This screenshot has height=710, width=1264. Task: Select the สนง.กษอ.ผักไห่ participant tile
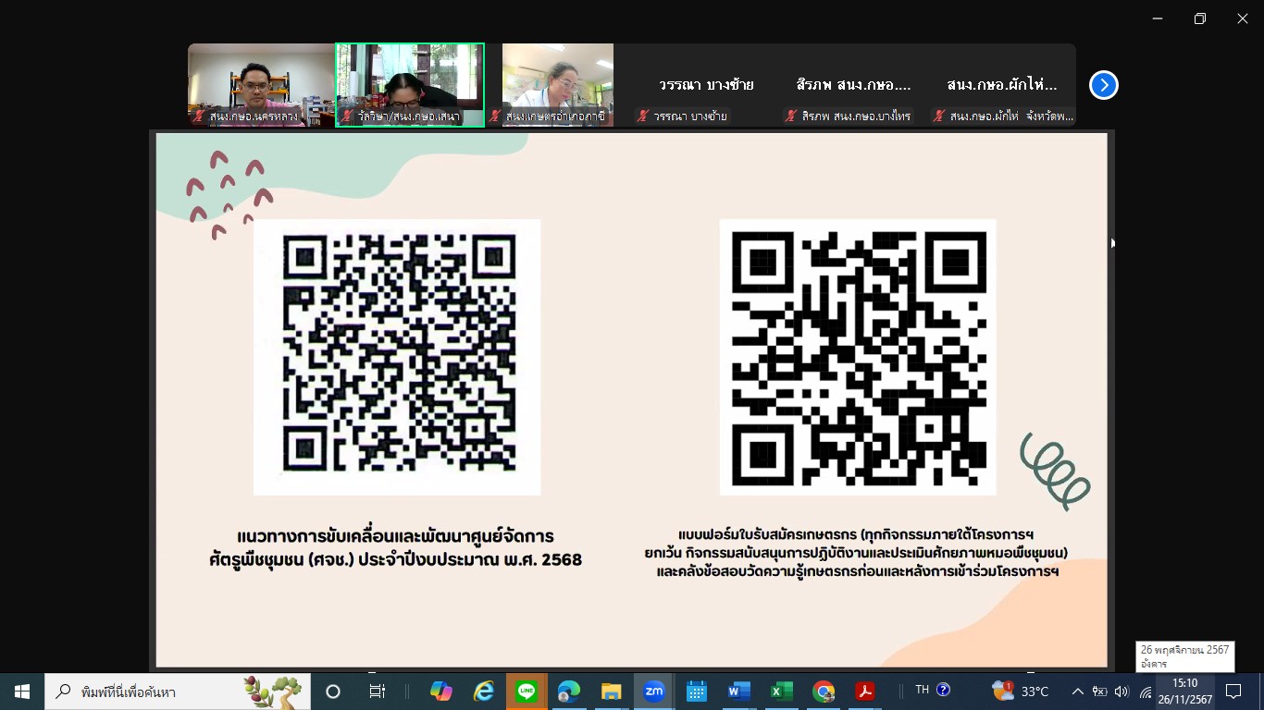pyautogui.click(x=1002, y=84)
